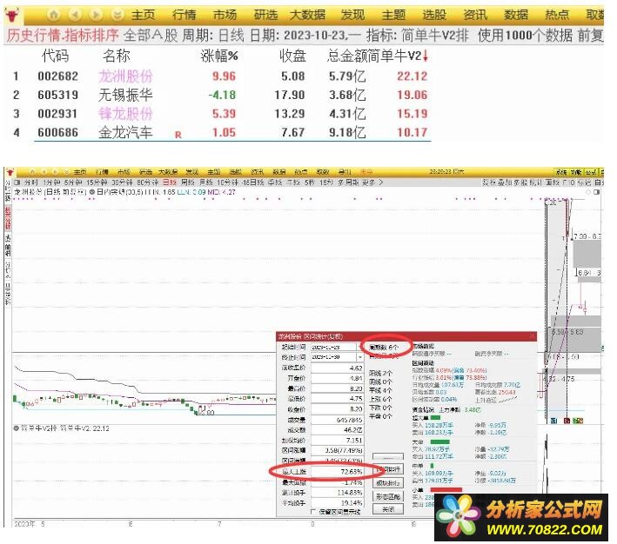Click stock code 002682
Screen dimensions: 617x544
[x=57, y=76]
